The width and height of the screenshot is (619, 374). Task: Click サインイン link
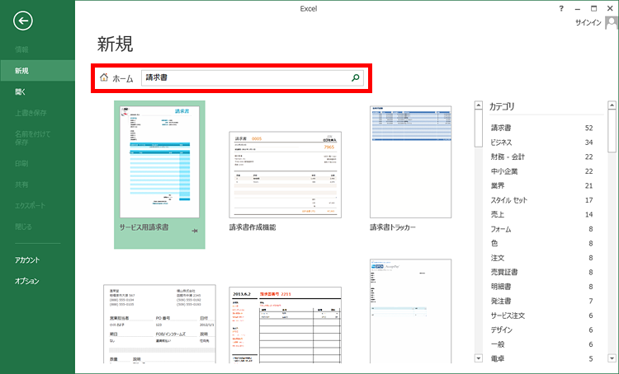click(x=588, y=23)
